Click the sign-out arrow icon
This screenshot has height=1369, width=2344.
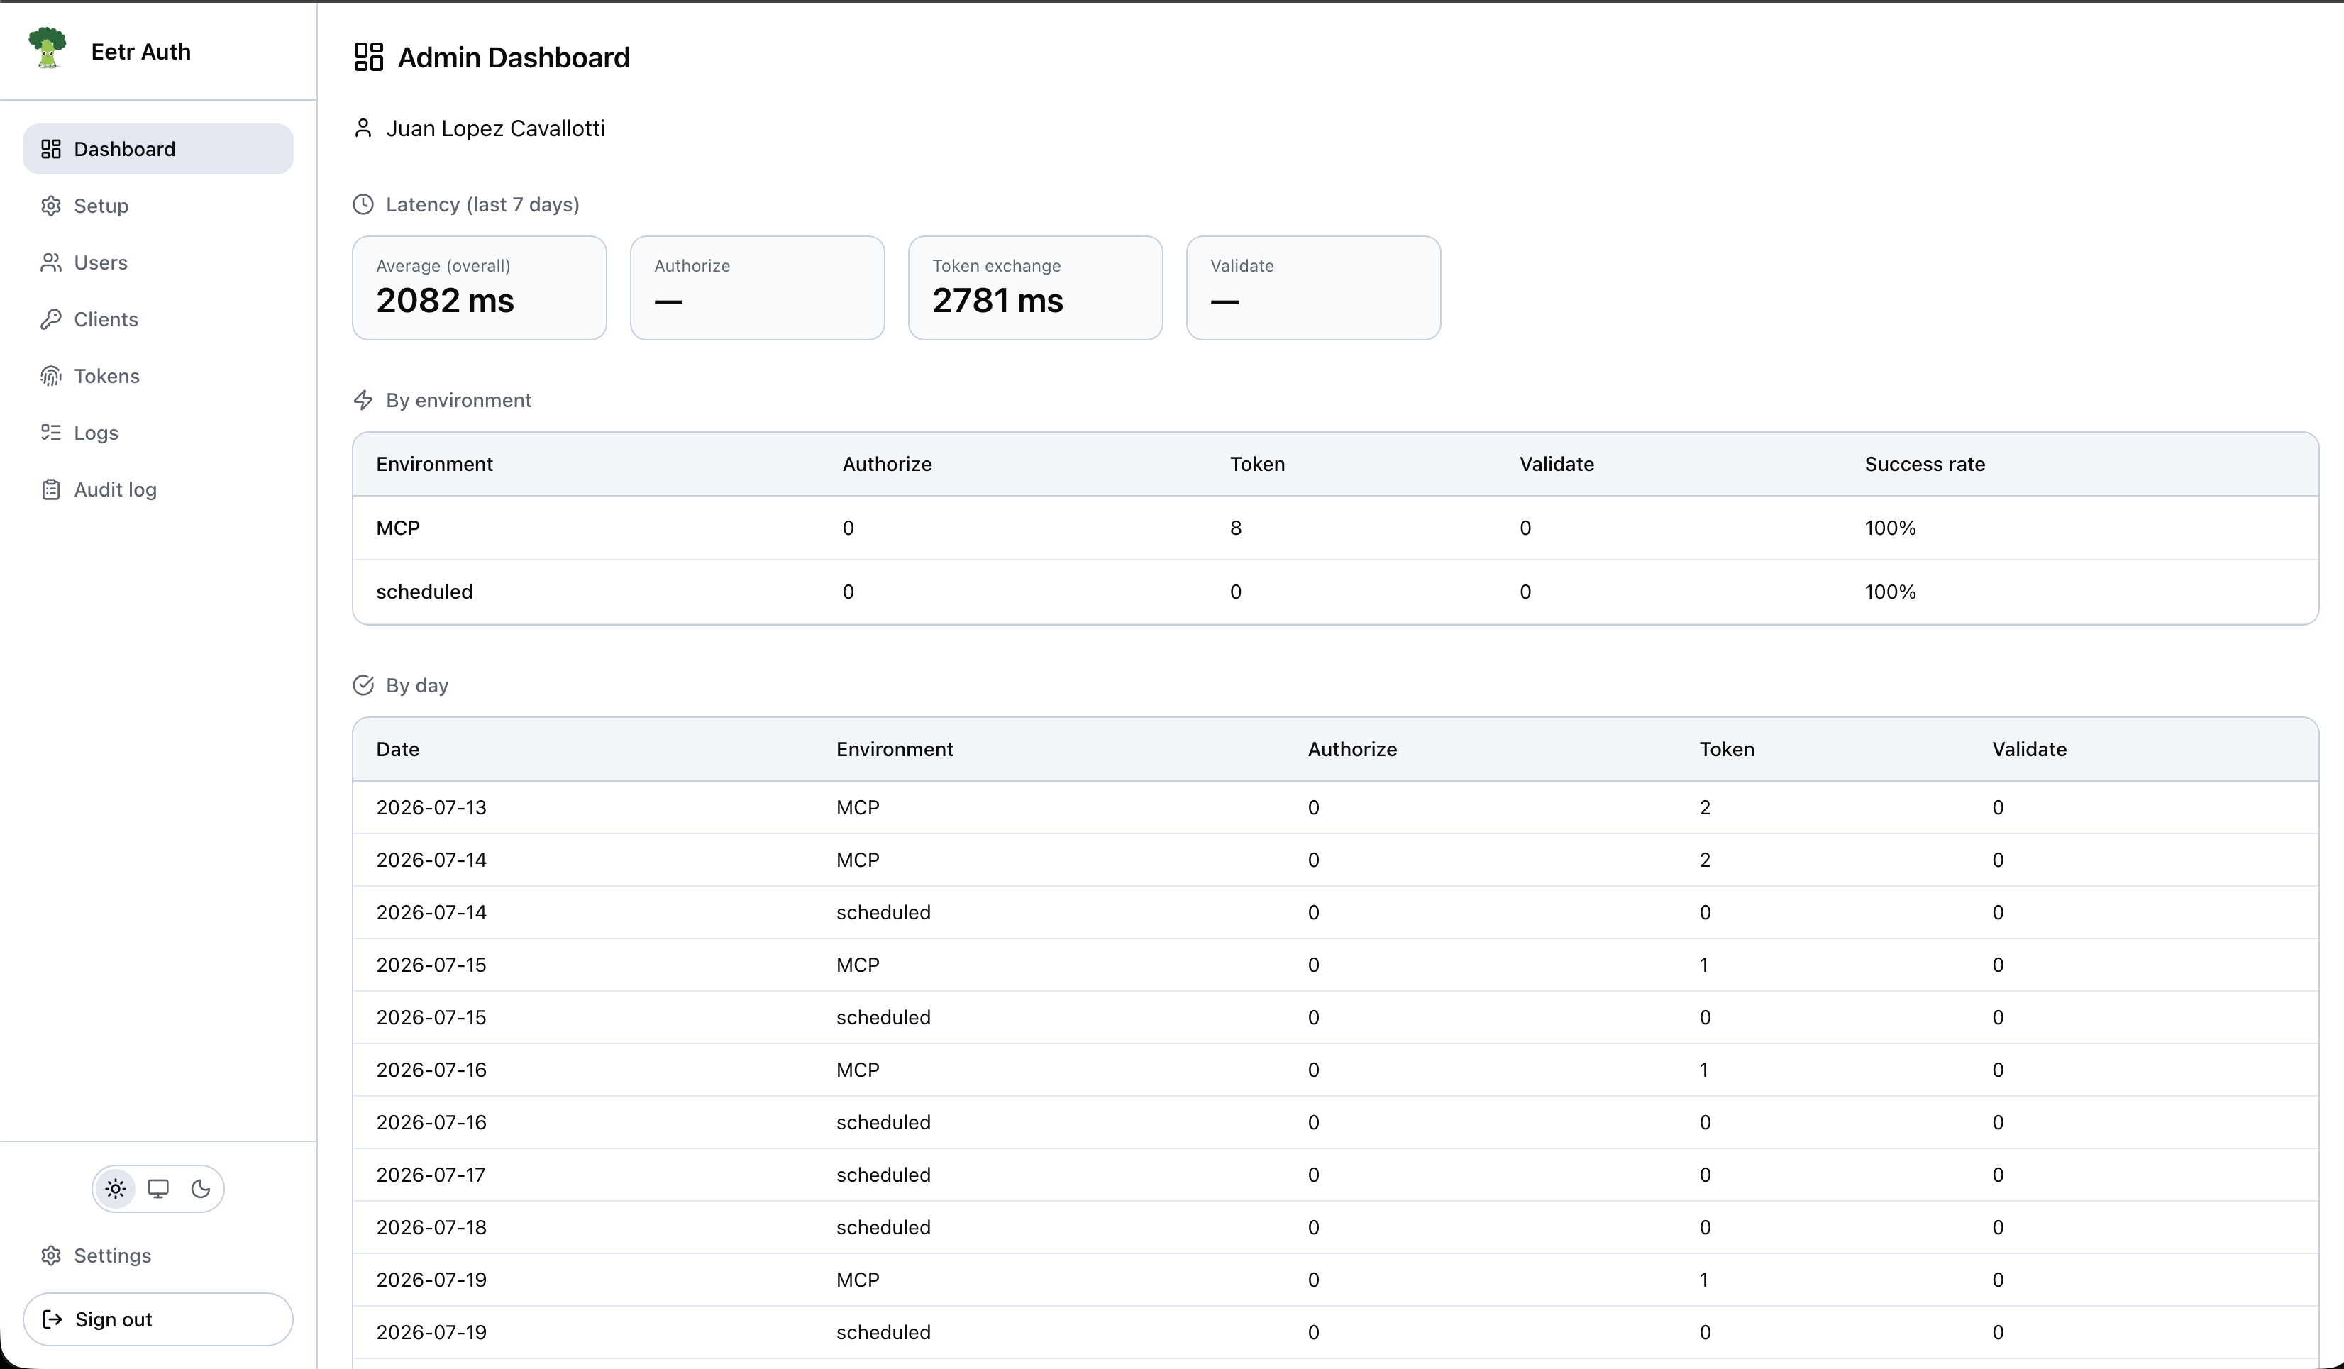[53, 1319]
